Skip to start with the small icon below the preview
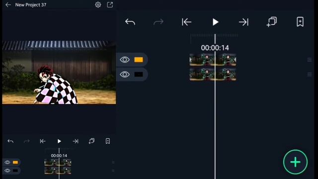 43,141
